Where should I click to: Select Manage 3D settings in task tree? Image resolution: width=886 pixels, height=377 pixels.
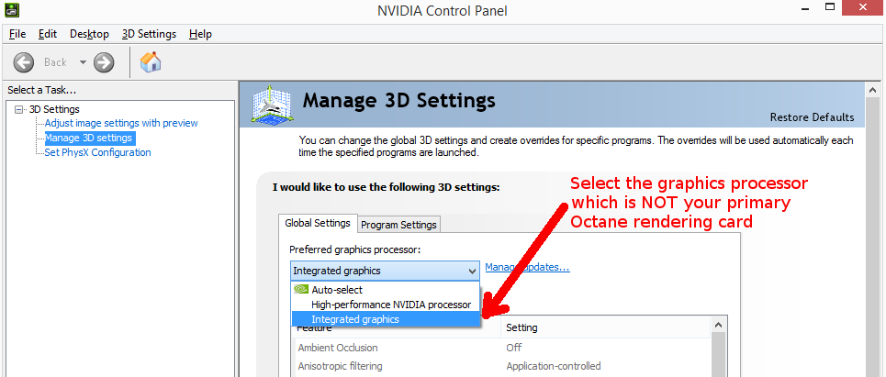(89, 138)
